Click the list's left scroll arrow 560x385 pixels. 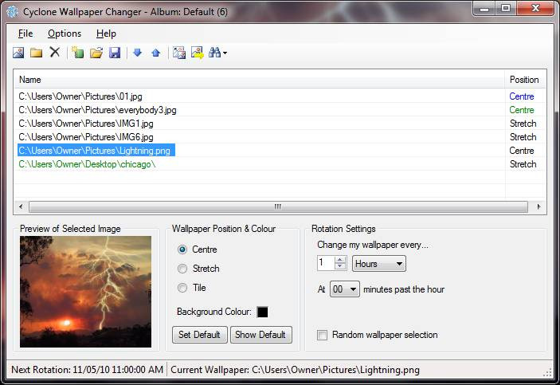point(21,206)
